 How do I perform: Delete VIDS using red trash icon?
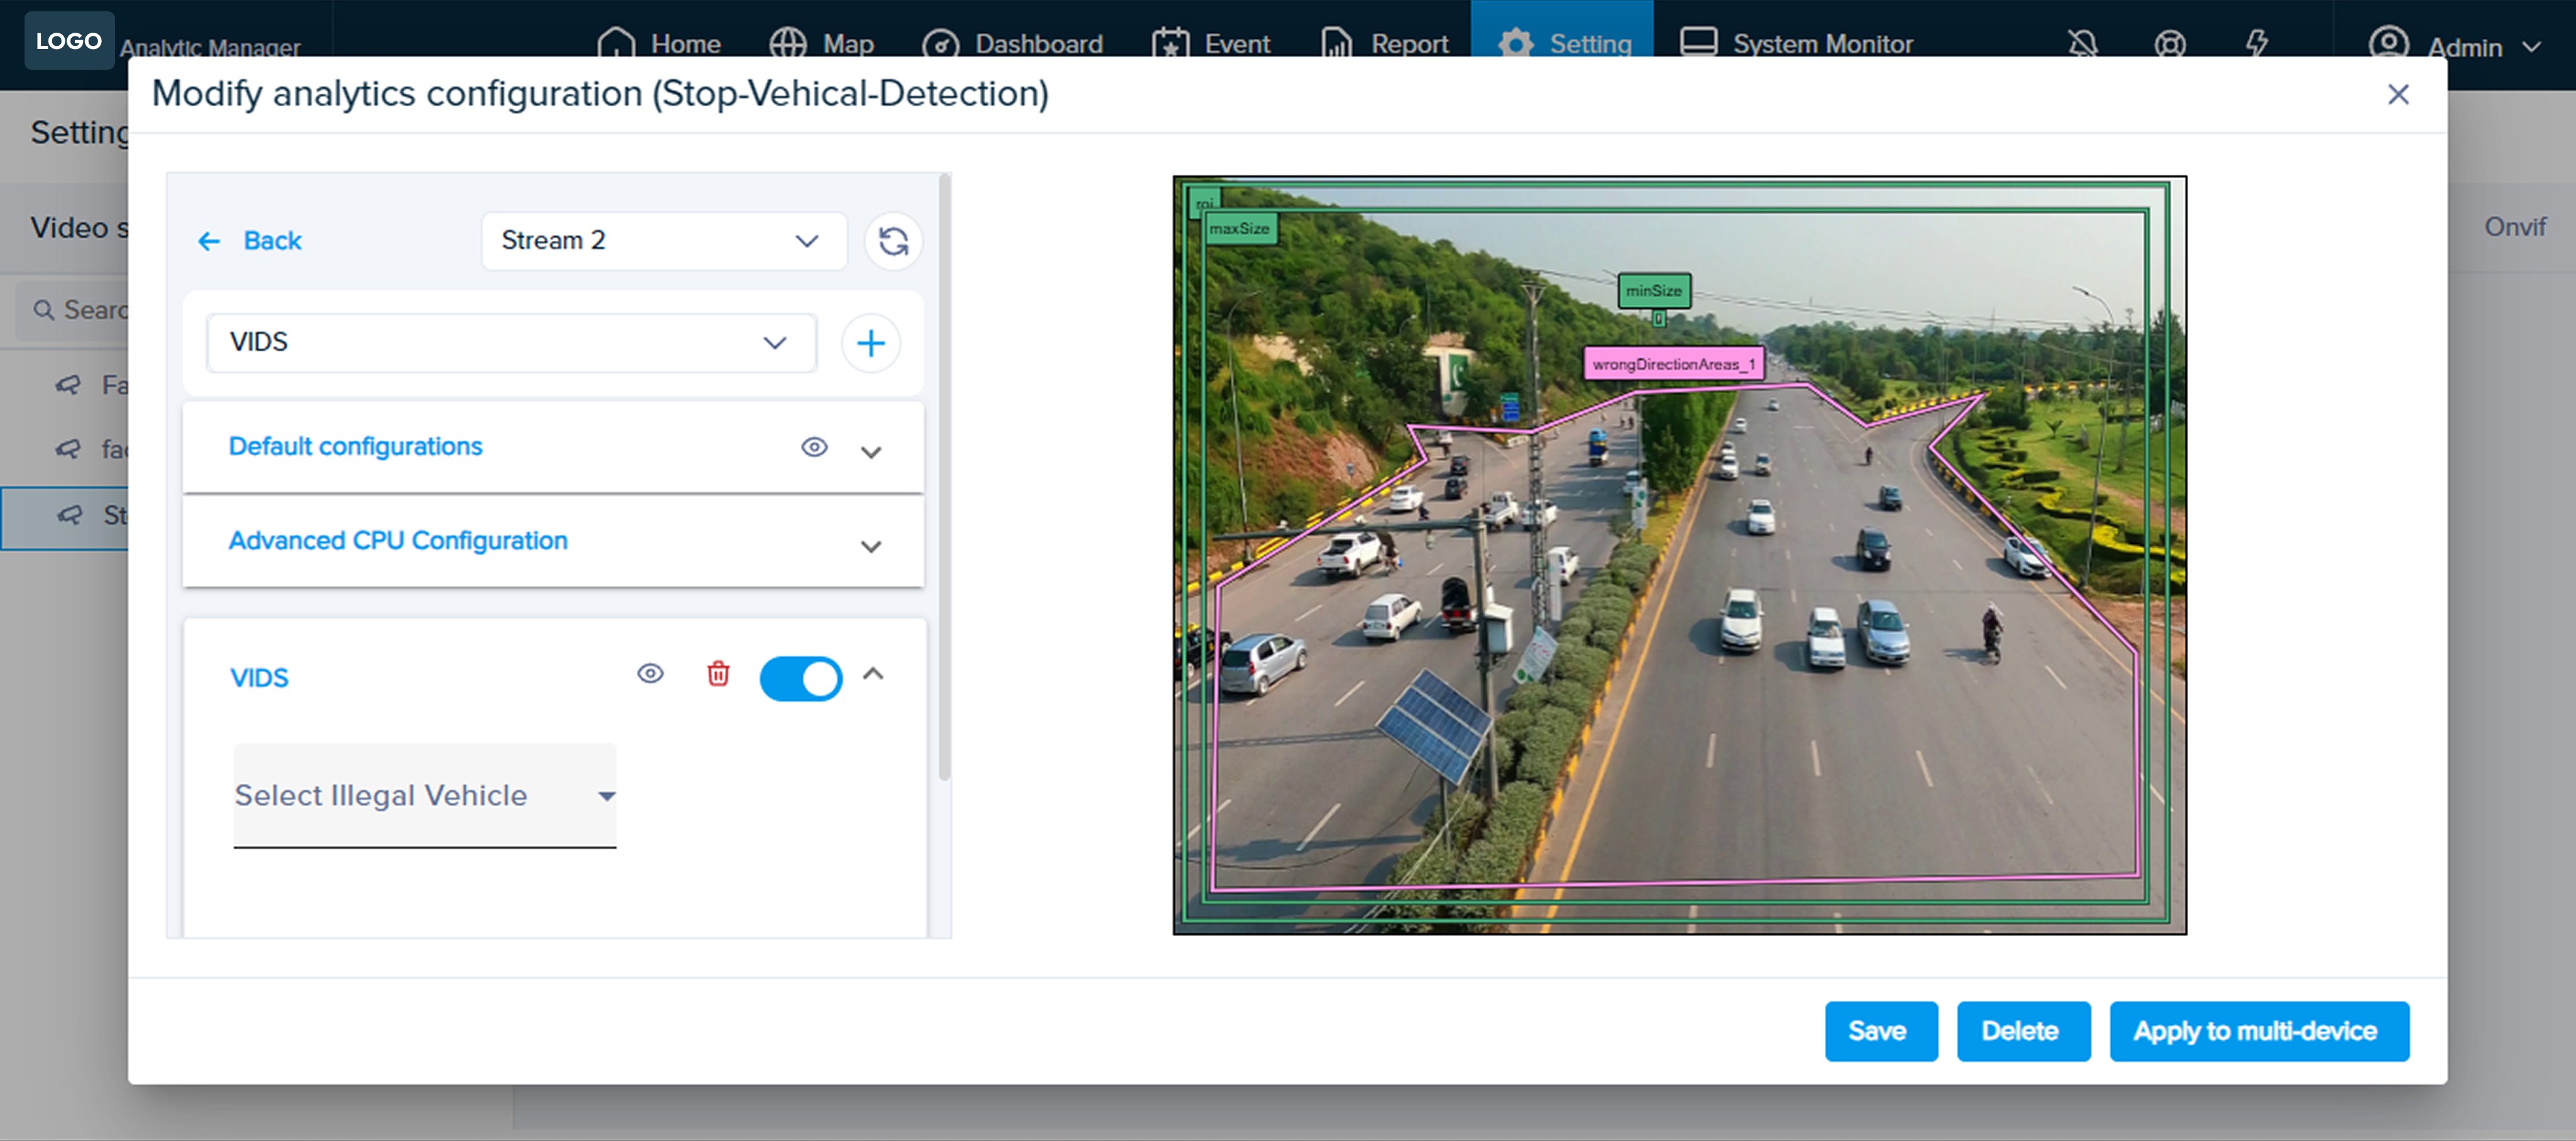[717, 674]
